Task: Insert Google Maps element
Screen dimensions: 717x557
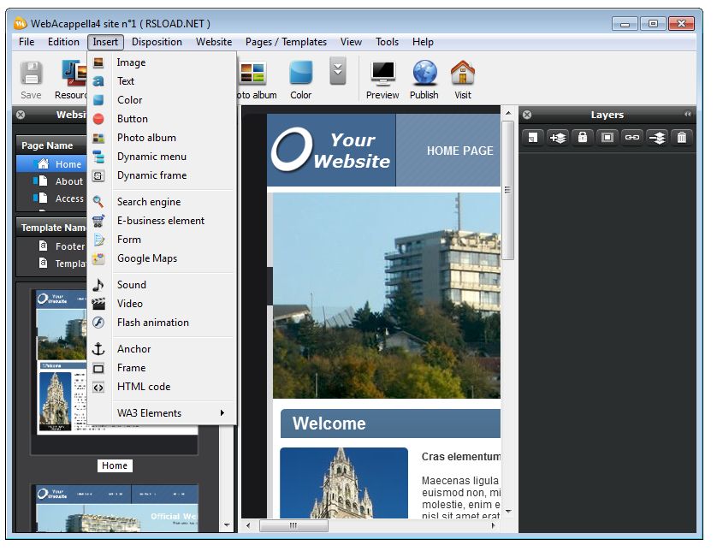Action: (163, 258)
